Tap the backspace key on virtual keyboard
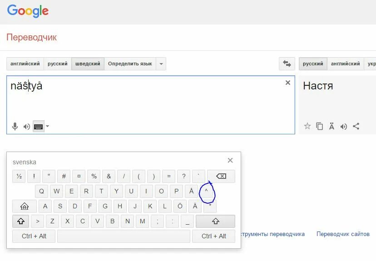 pyautogui.click(x=221, y=177)
